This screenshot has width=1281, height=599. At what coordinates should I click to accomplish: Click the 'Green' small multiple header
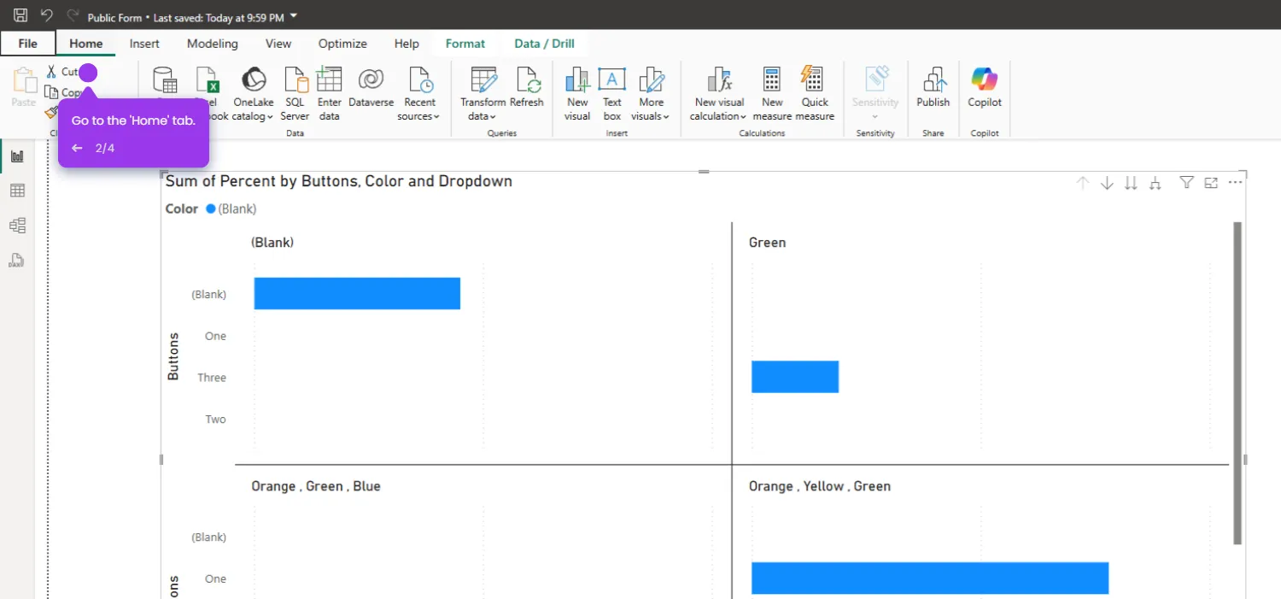coord(767,243)
